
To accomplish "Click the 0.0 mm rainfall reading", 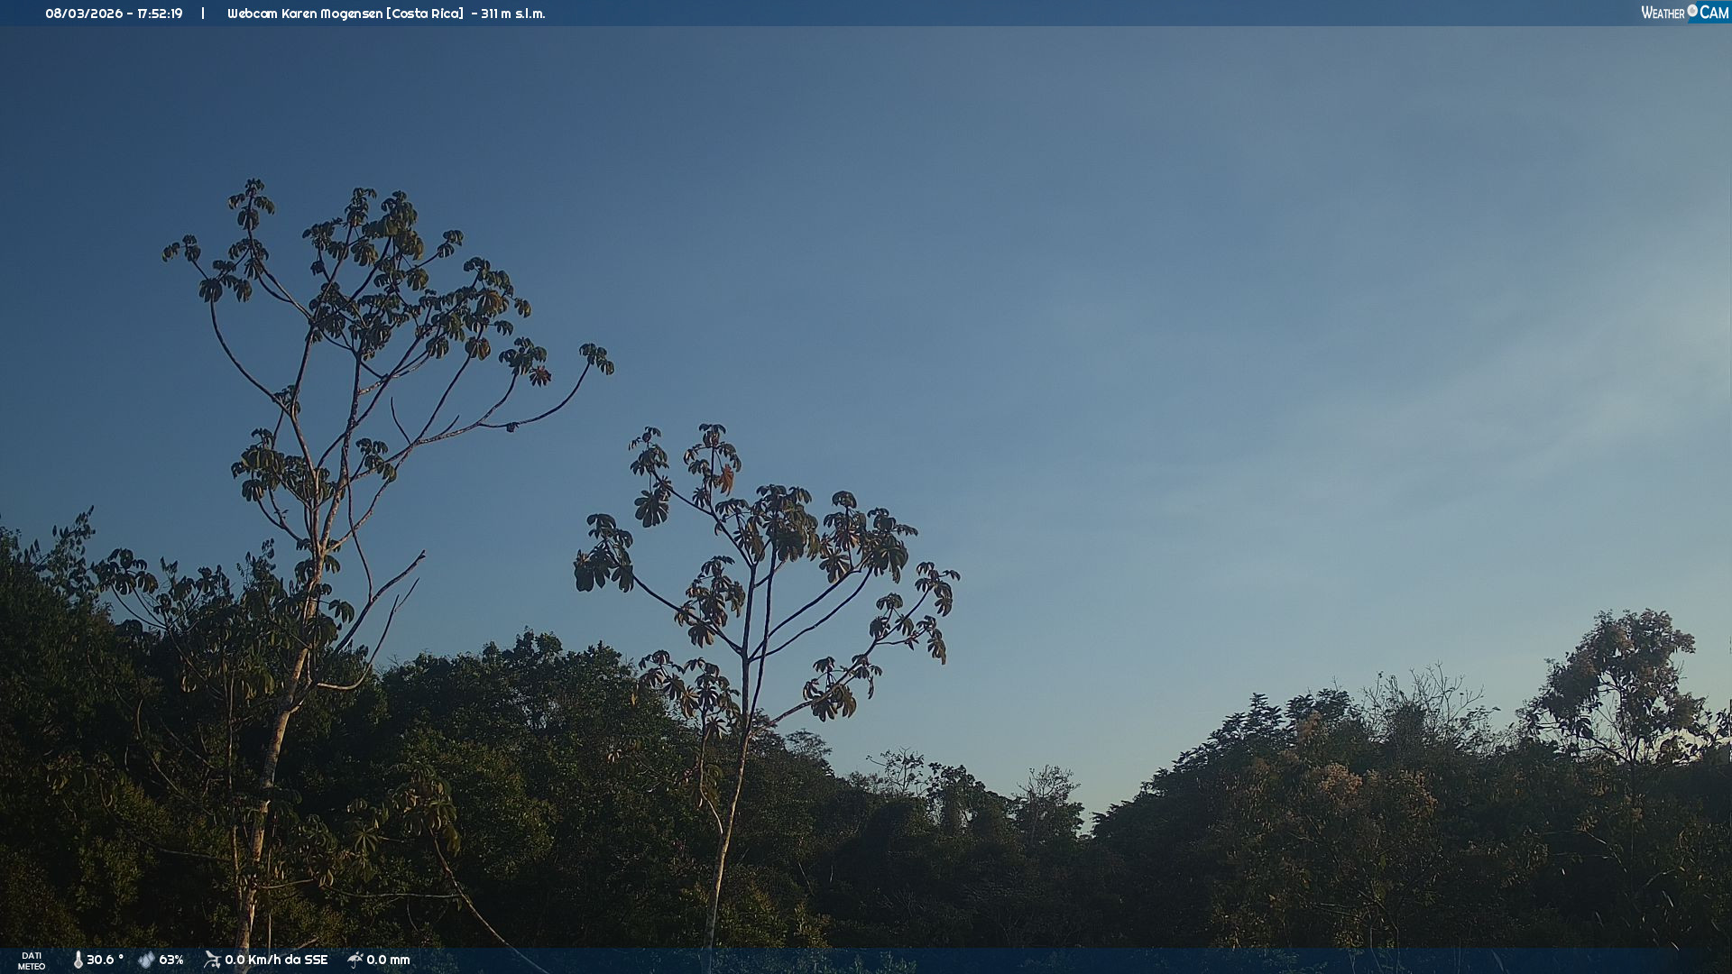I will pyautogui.click(x=388, y=960).
